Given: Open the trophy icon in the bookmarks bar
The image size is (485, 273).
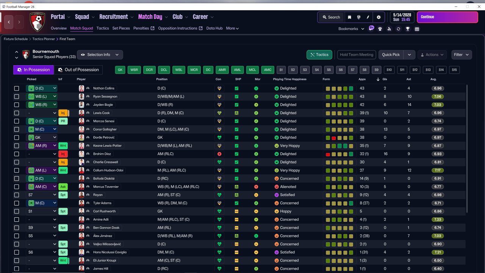Looking at the screenshot, I should (408, 29).
